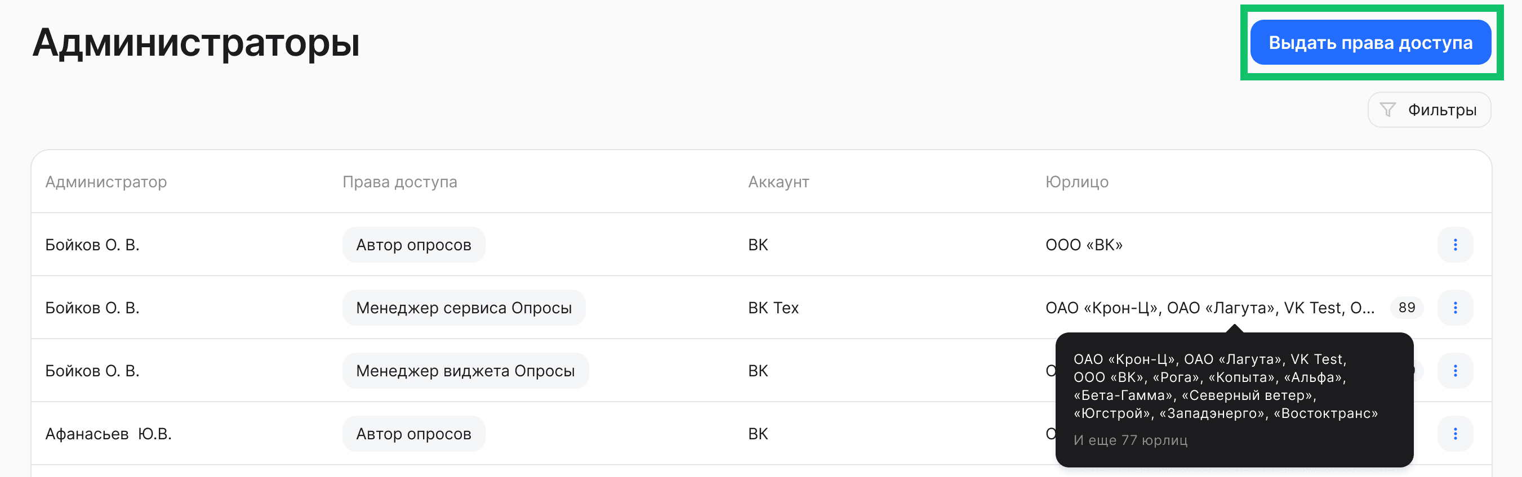Click the Администратор column header
Viewport: 1522px width, 477px height.
(107, 182)
